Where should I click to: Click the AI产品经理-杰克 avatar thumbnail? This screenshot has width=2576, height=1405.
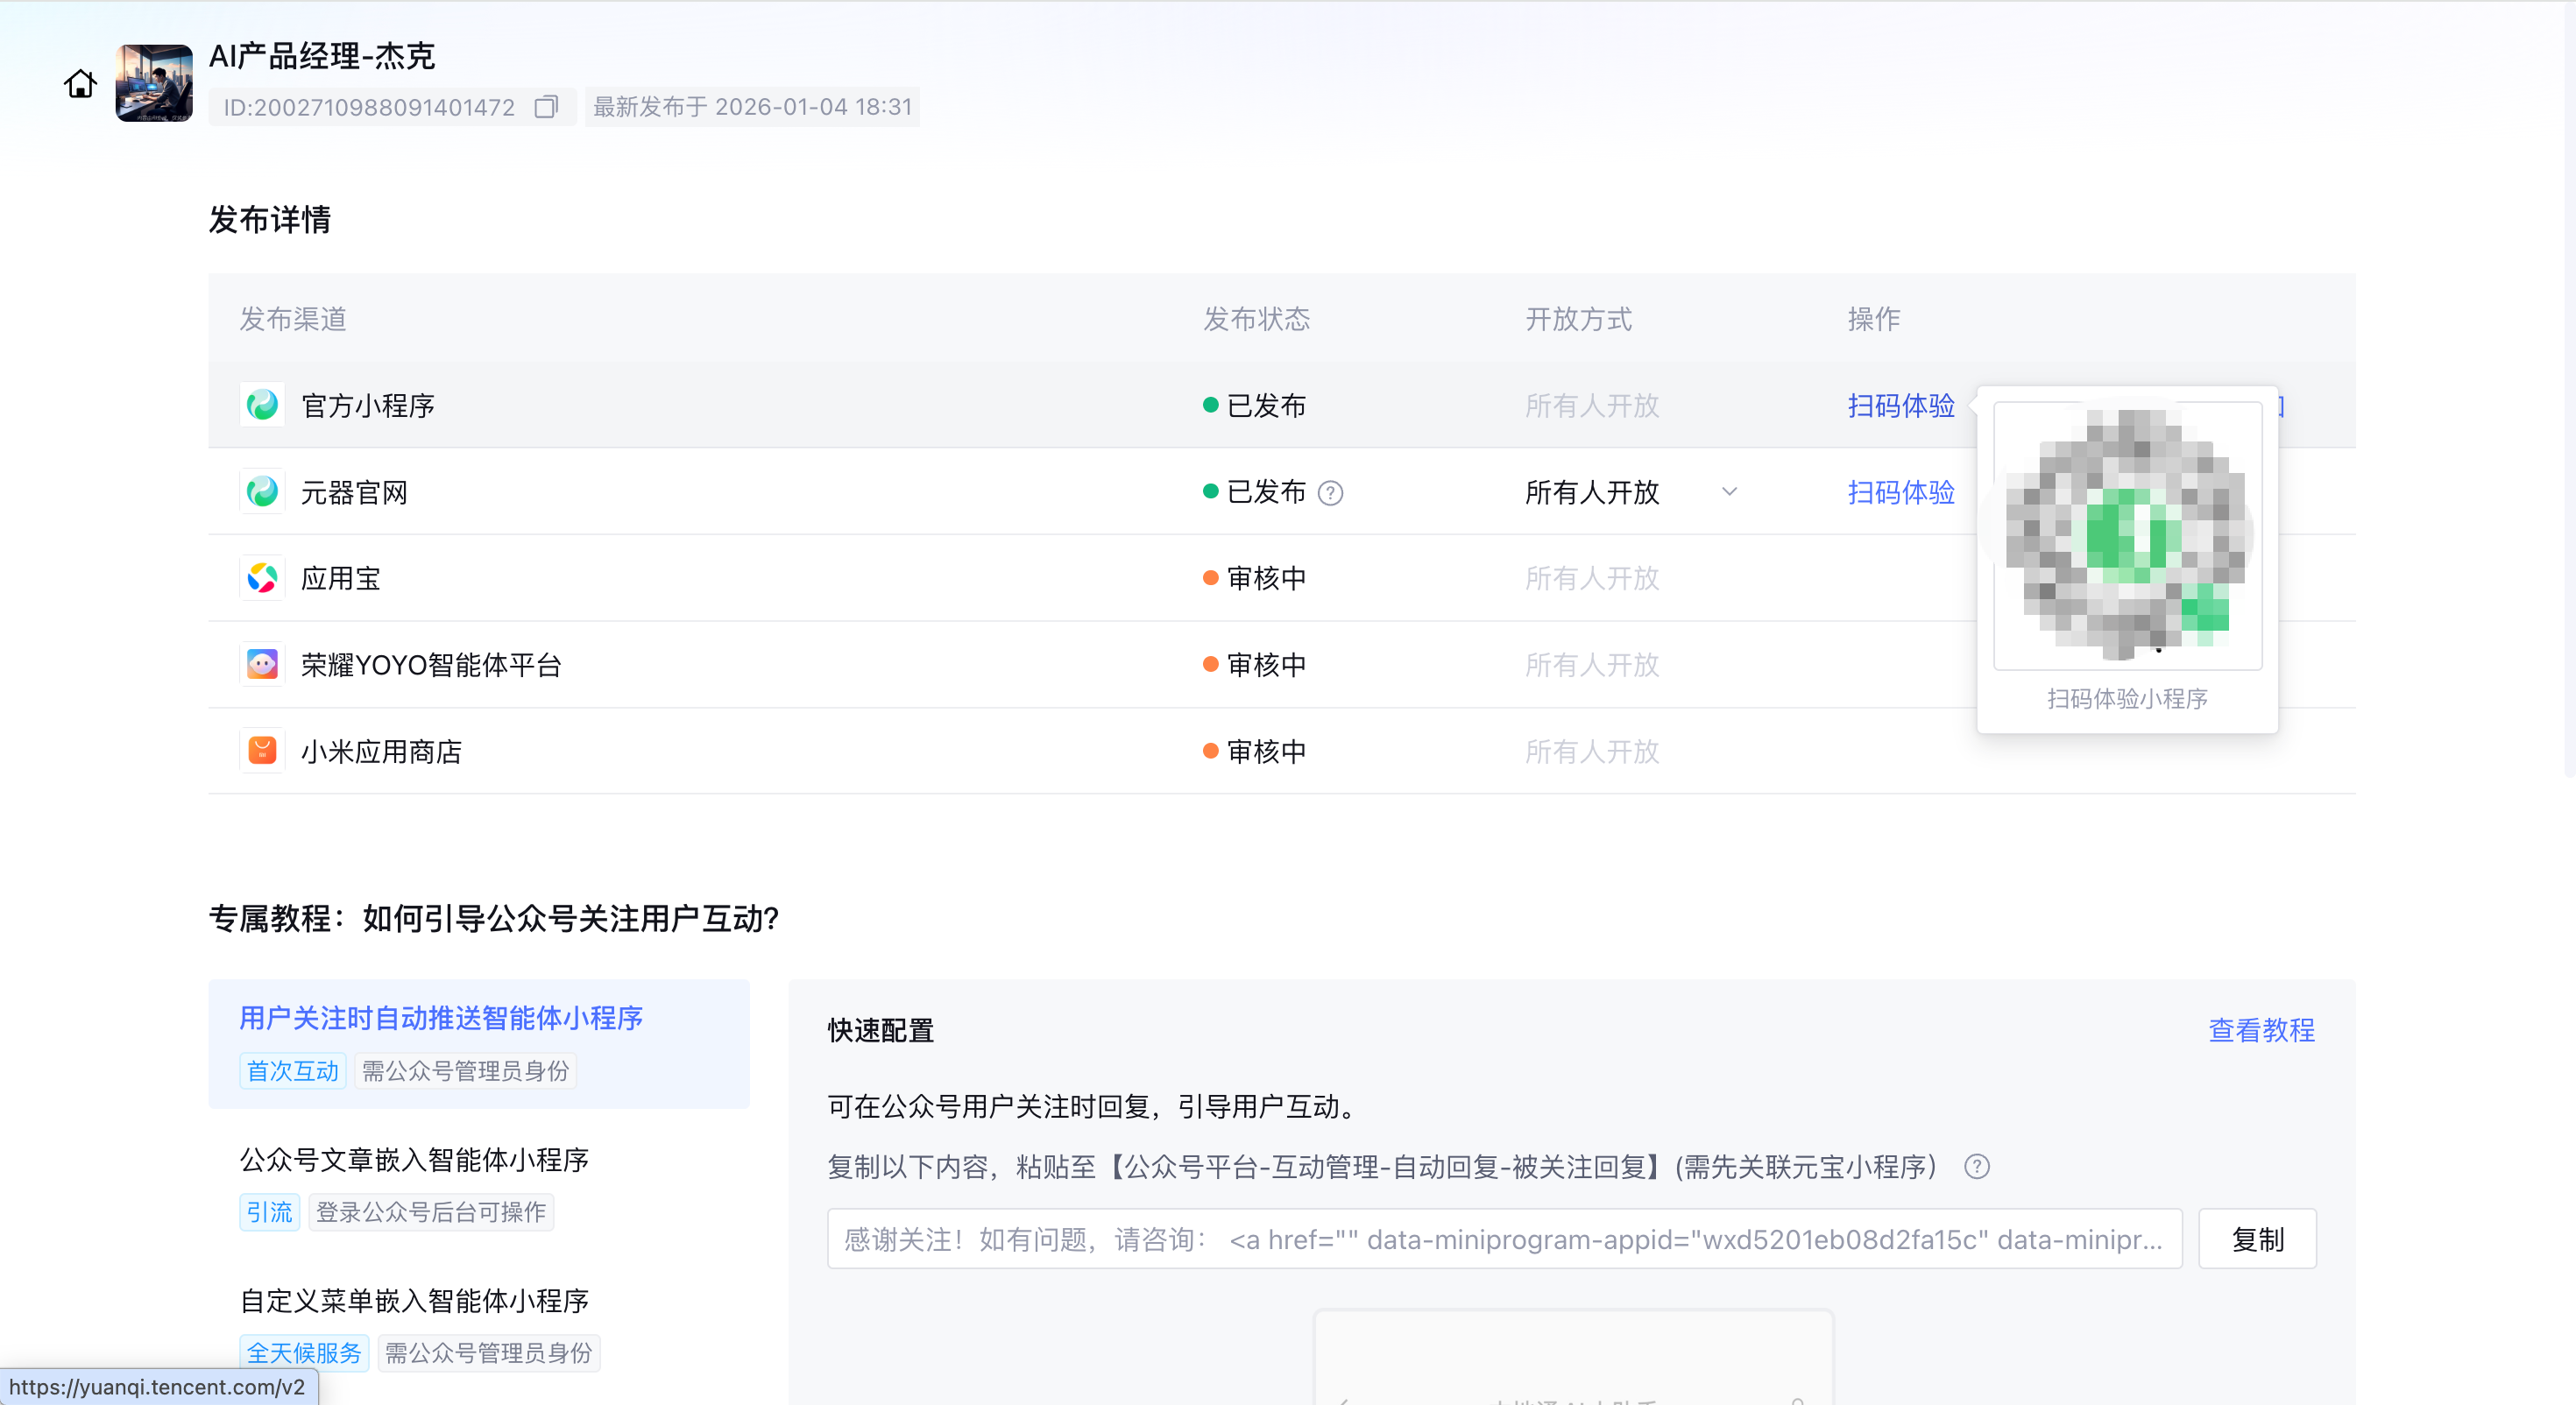154,84
